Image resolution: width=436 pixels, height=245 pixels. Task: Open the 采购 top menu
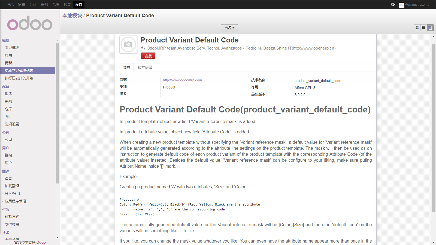tap(44, 4)
